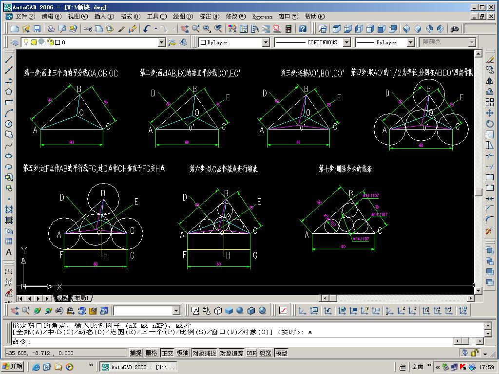The height and width of the screenshot is (374, 499).
Task: Open the 修改(M) menu
Action: click(x=236, y=17)
